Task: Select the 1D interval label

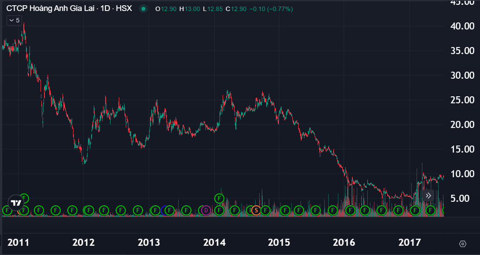Action: pyautogui.click(x=105, y=8)
